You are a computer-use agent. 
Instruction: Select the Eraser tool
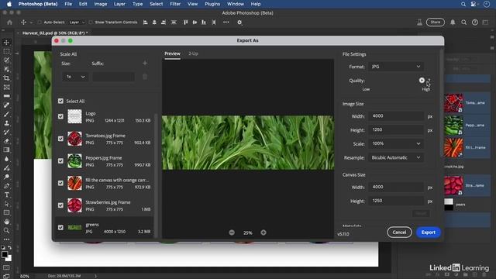tap(7, 141)
